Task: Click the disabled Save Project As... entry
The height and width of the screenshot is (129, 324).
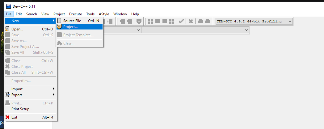Action: tap(30, 47)
